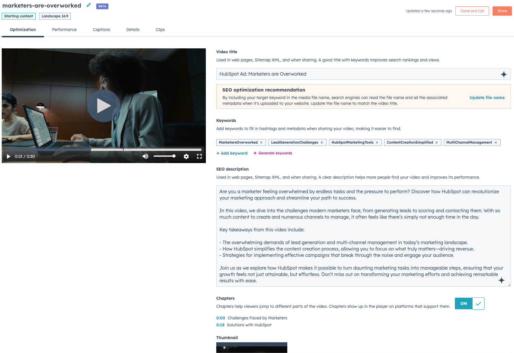Click the Landscape 16:9 label
This screenshot has height=353, width=514.
pyautogui.click(x=55, y=16)
